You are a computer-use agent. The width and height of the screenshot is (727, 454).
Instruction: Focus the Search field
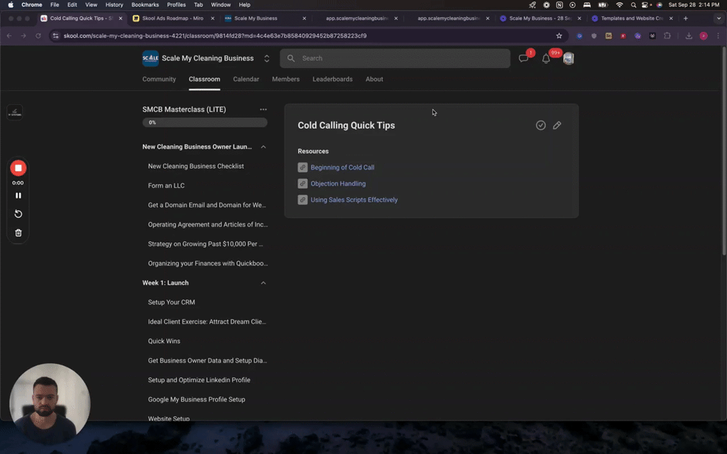click(395, 58)
